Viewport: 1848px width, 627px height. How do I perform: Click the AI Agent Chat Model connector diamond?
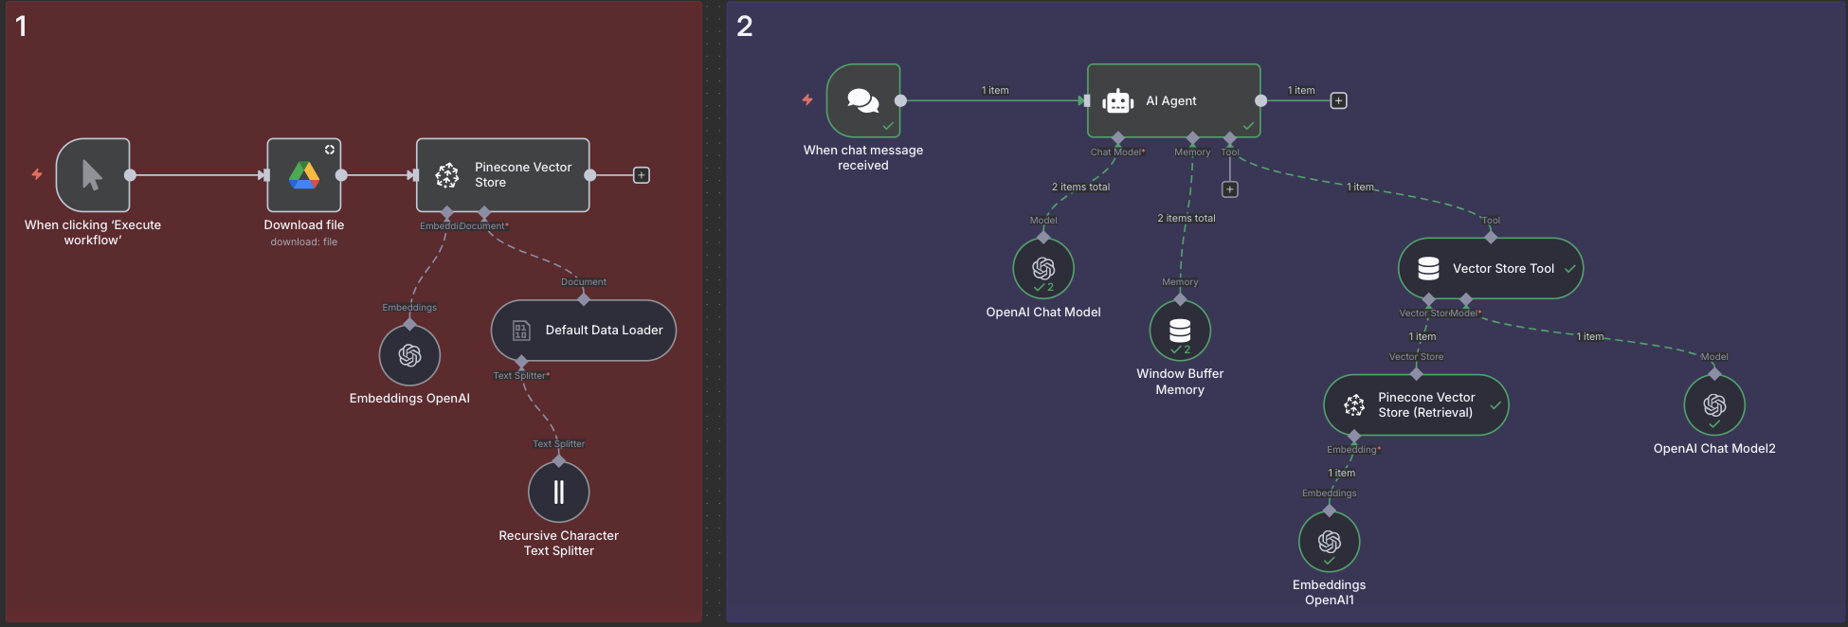(1118, 138)
